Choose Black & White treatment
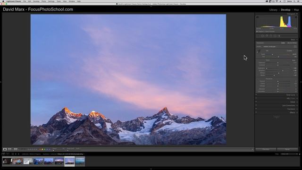 292,43
